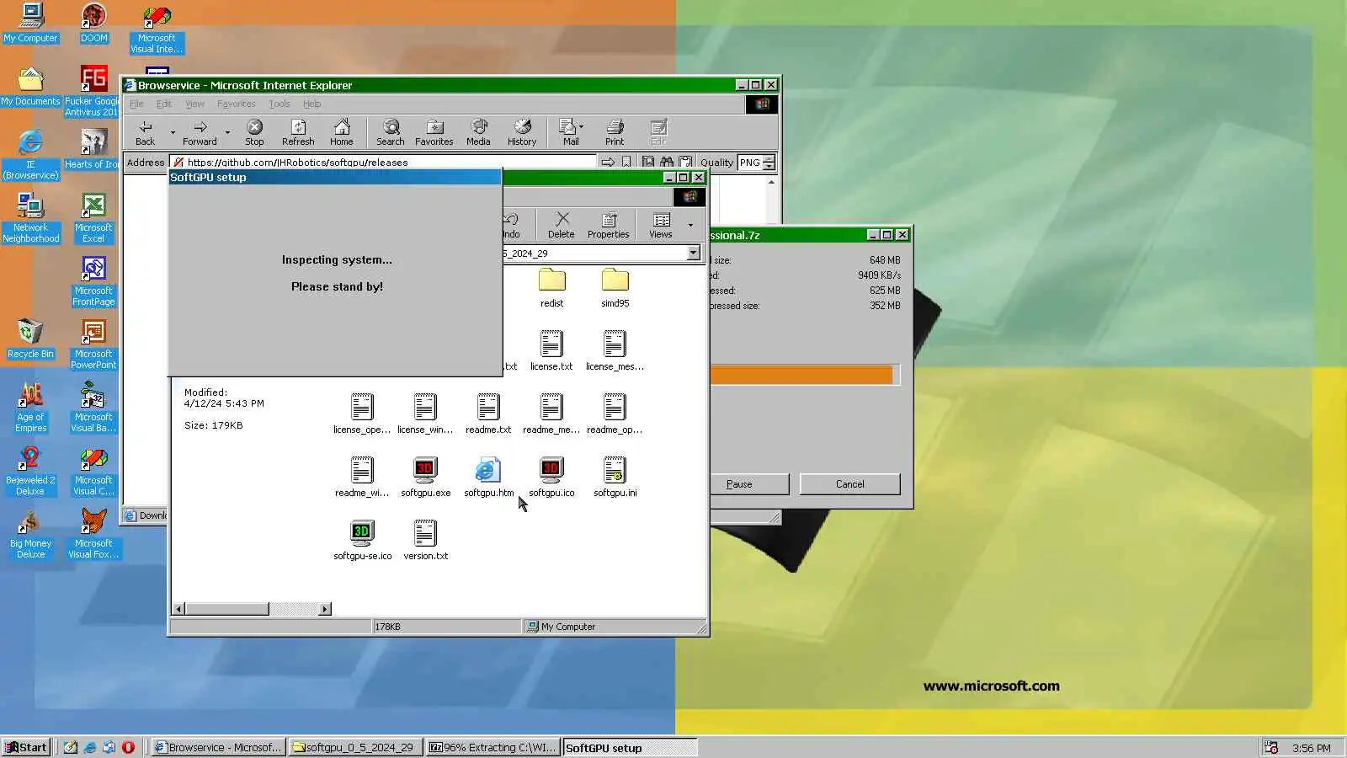Select the My Computer desktop icon
Image resolution: width=1347 pixels, height=758 pixels.
[x=31, y=23]
